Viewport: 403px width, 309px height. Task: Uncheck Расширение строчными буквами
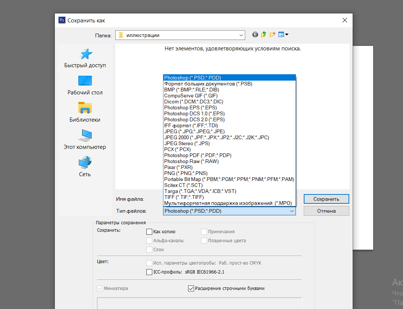click(x=191, y=288)
